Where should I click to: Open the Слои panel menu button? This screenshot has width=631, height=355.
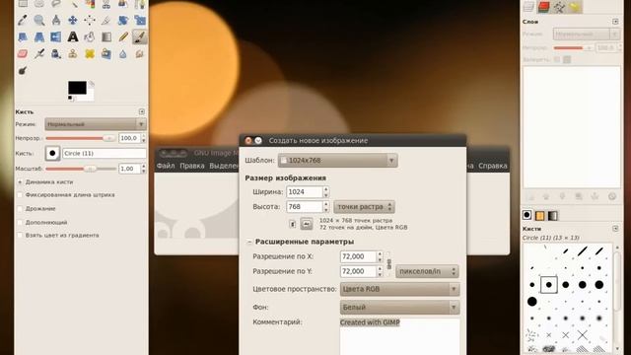615,22
